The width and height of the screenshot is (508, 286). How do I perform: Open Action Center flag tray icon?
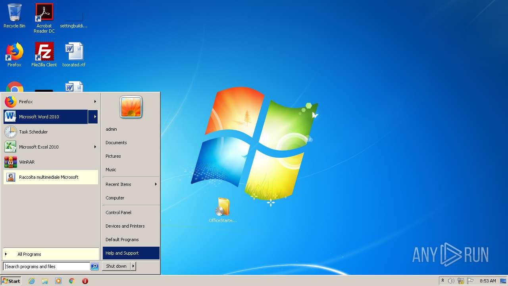tap(470, 281)
